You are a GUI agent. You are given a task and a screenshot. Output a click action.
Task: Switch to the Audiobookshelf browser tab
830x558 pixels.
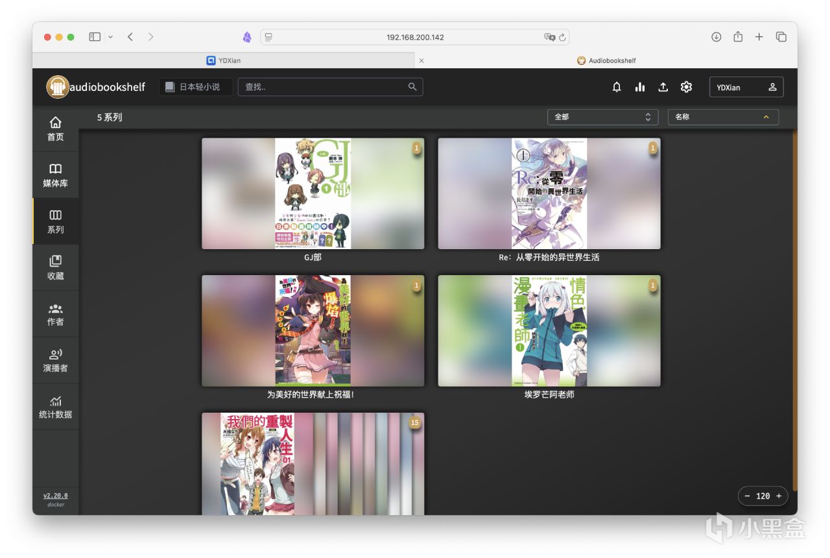606,60
